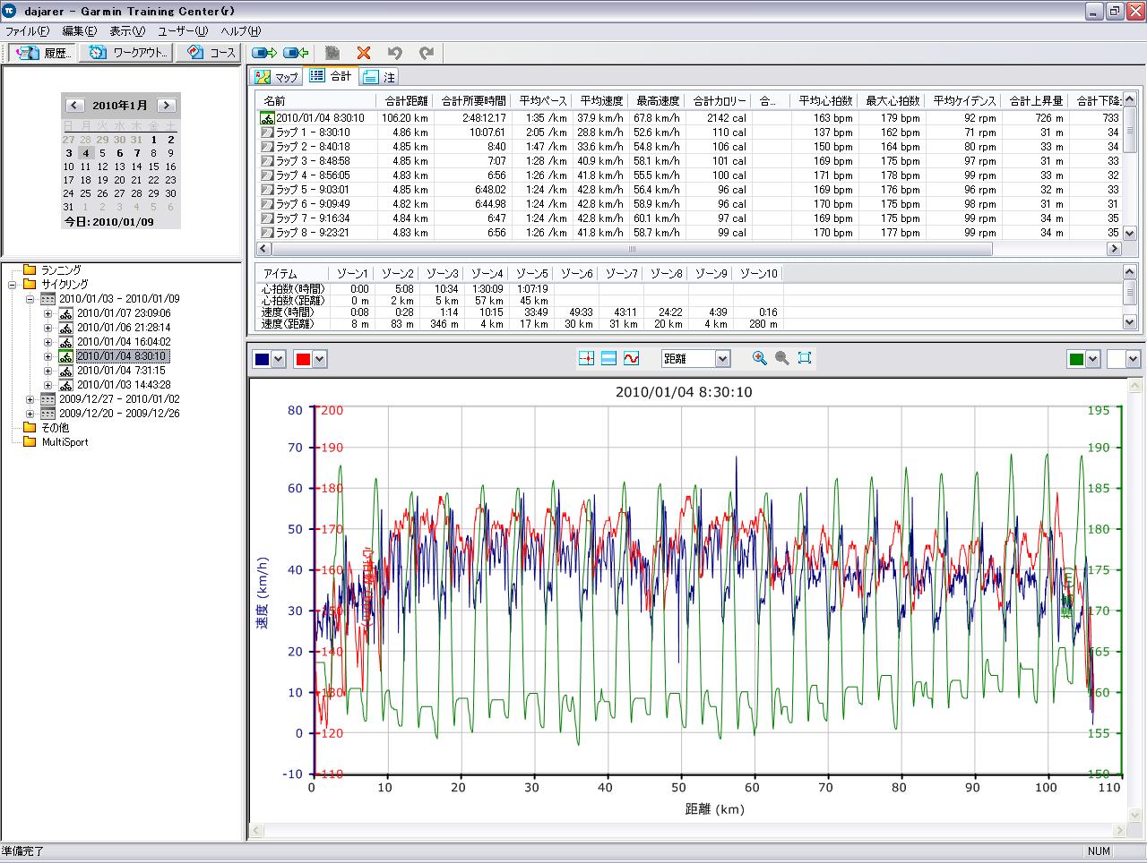Switch to the マップ tab

pyautogui.click(x=276, y=77)
